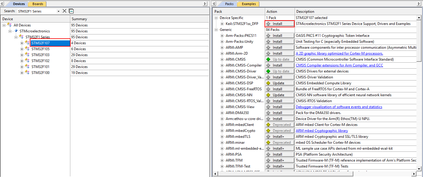423x177 pixels.
Task: Click the Pack column header
Action: click(x=239, y=12)
